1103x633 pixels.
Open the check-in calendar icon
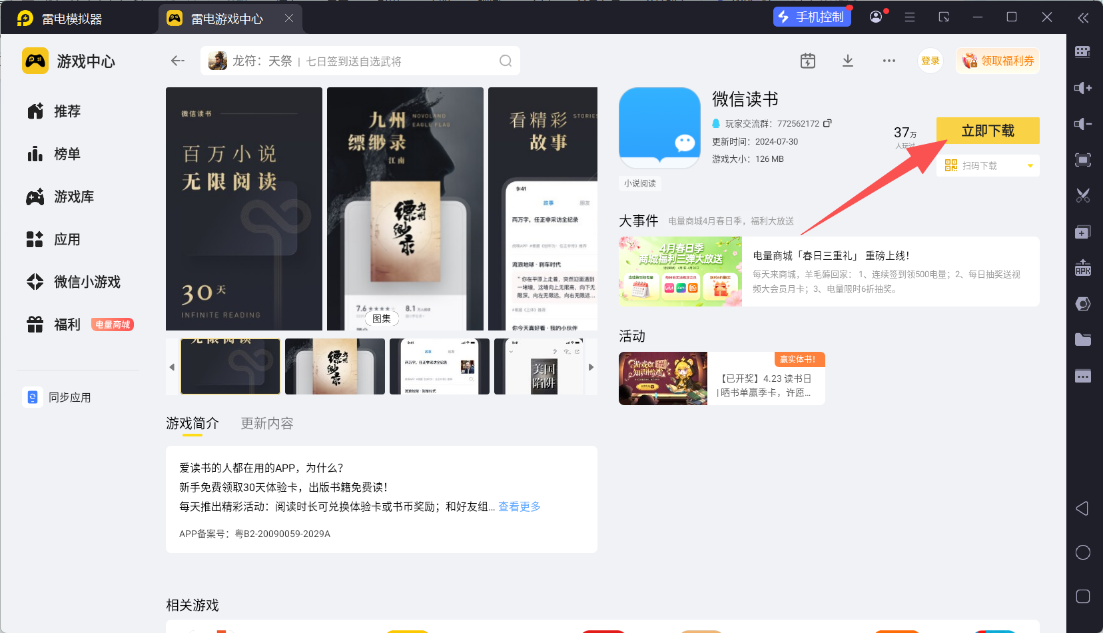click(x=808, y=61)
